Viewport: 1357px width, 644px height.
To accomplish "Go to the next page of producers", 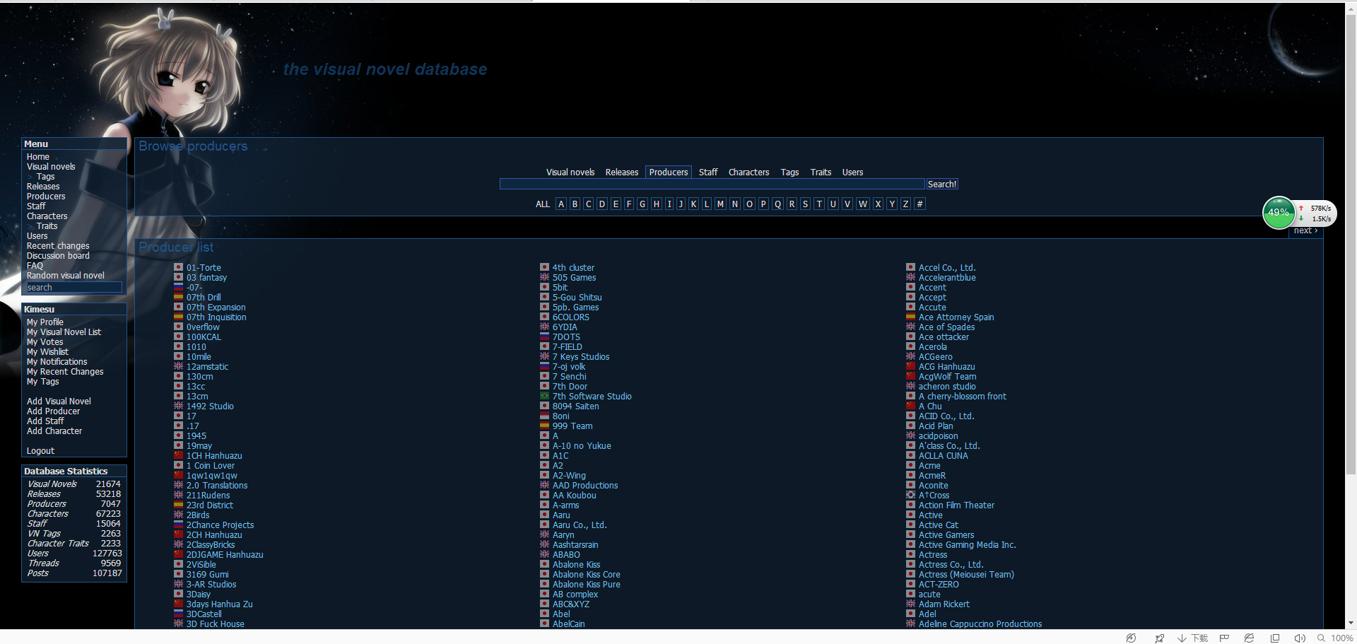I will pos(1305,230).
